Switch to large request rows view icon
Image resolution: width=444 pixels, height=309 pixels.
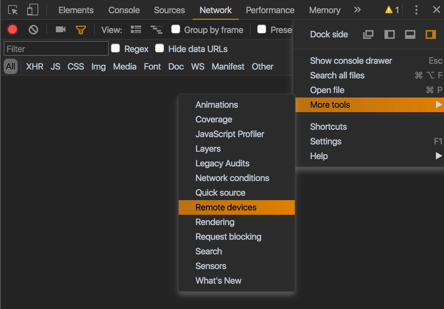click(x=136, y=30)
